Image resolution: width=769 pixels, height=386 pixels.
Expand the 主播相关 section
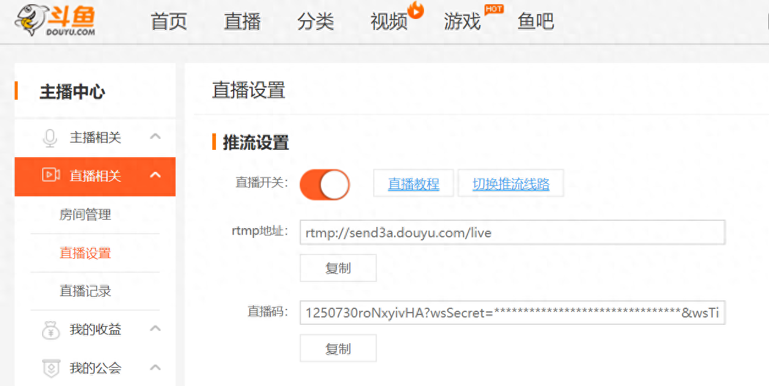(156, 138)
